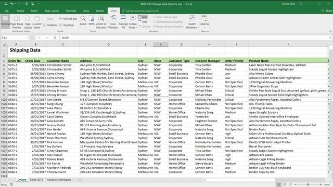
Task: Click the Nicole Bull account name
Action: coord(288,4)
